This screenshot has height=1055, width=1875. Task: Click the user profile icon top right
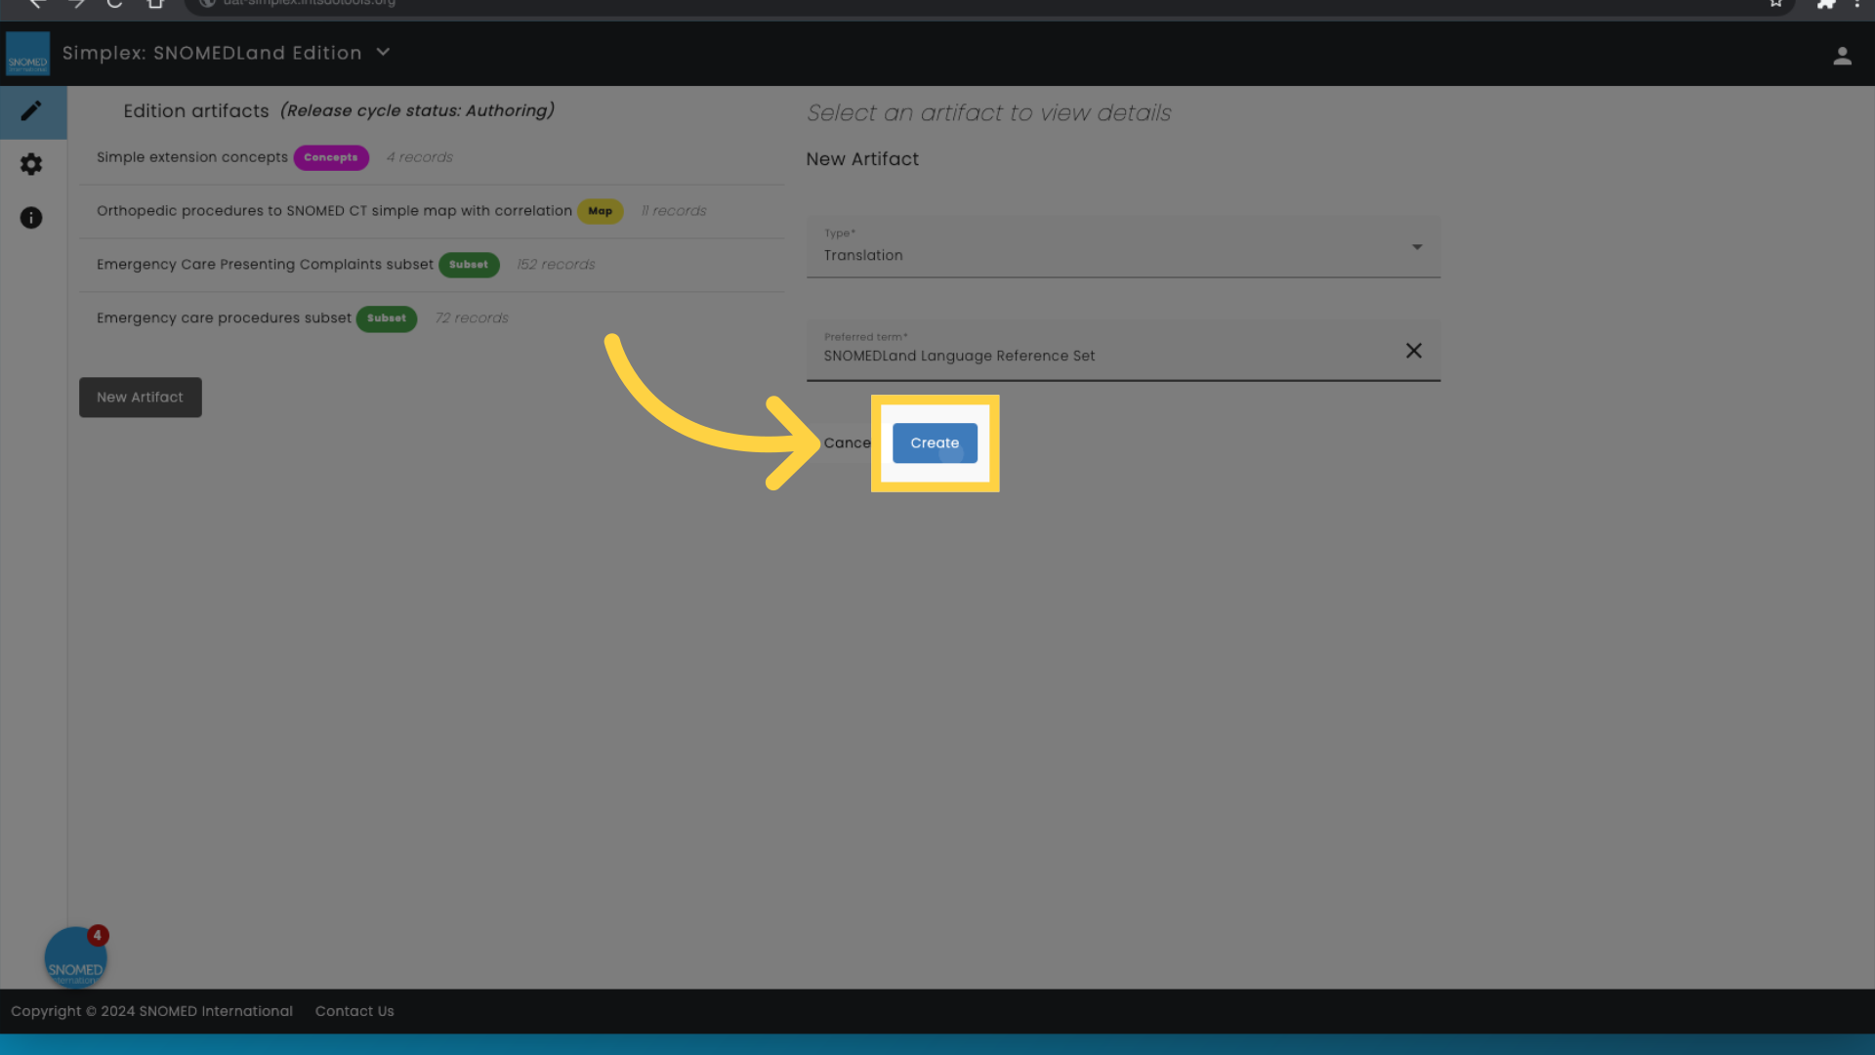tap(1843, 56)
